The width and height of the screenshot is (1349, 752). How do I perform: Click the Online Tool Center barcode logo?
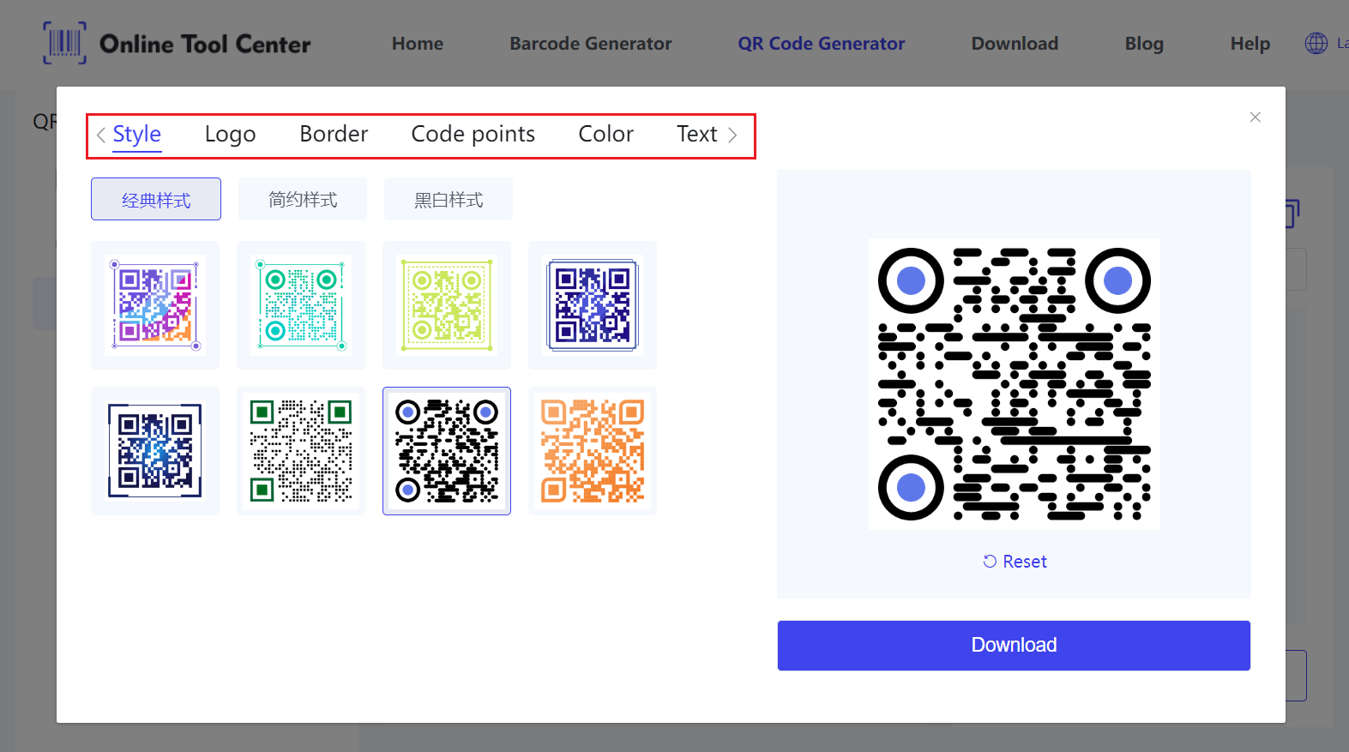(x=65, y=43)
